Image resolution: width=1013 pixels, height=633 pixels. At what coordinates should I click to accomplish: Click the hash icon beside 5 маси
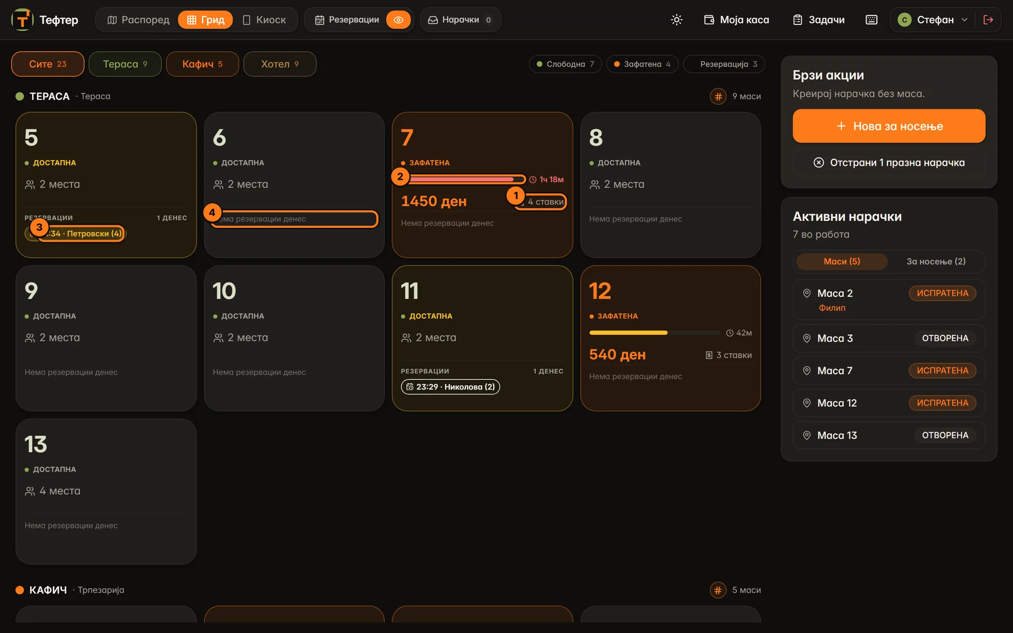click(718, 590)
